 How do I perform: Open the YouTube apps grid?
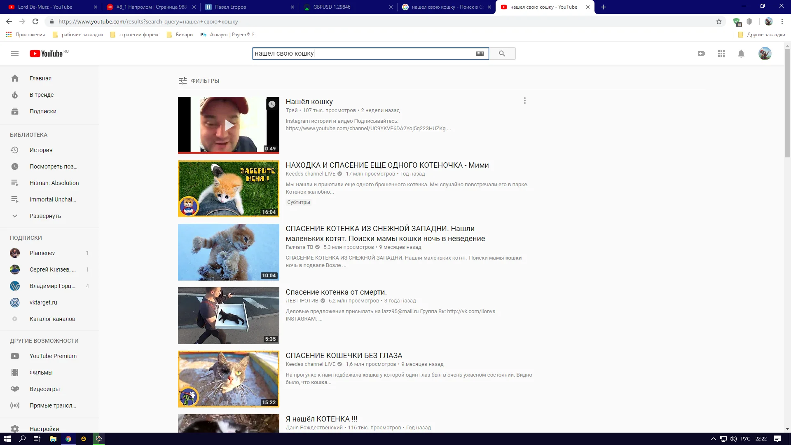click(721, 54)
